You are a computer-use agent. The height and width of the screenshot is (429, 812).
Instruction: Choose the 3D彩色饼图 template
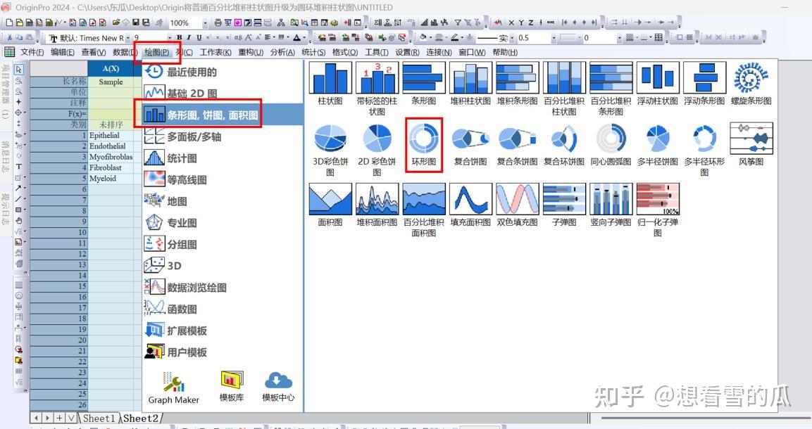pos(330,149)
